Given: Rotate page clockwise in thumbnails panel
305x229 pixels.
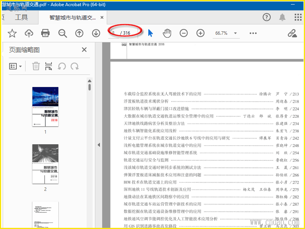Looking at the screenshot, I should coord(75,66).
